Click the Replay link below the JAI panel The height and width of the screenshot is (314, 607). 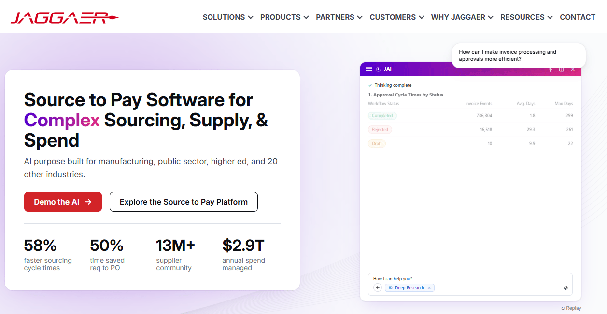pos(571,308)
